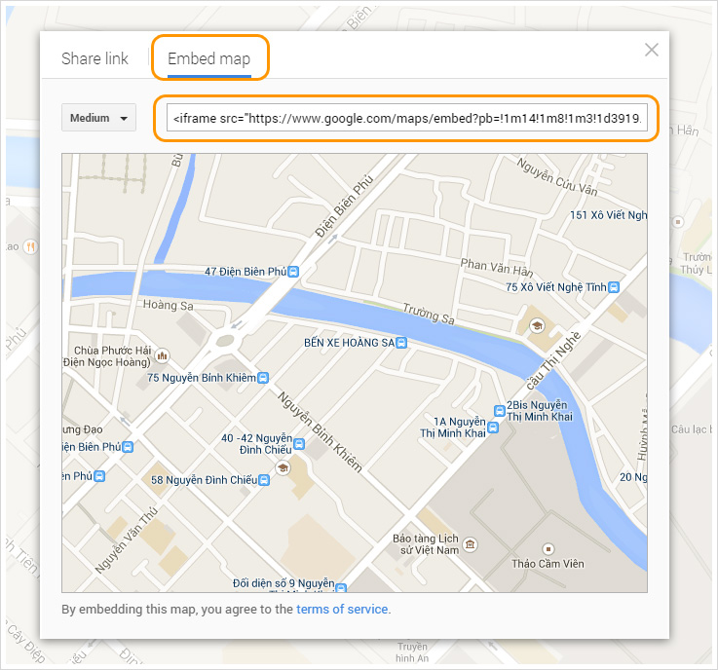
Task: Click bus icon at Đối diện số 9 Nguyễn
Action: pos(341,587)
